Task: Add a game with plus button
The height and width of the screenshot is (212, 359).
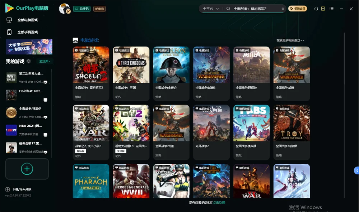Action: click(27, 169)
